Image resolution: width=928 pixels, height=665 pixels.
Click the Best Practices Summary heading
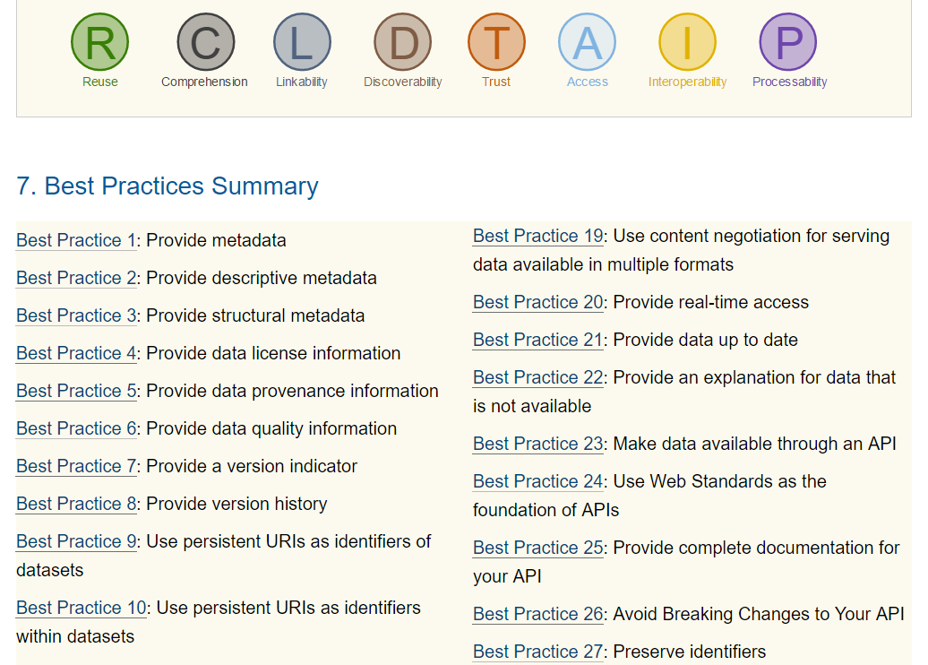point(168,186)
